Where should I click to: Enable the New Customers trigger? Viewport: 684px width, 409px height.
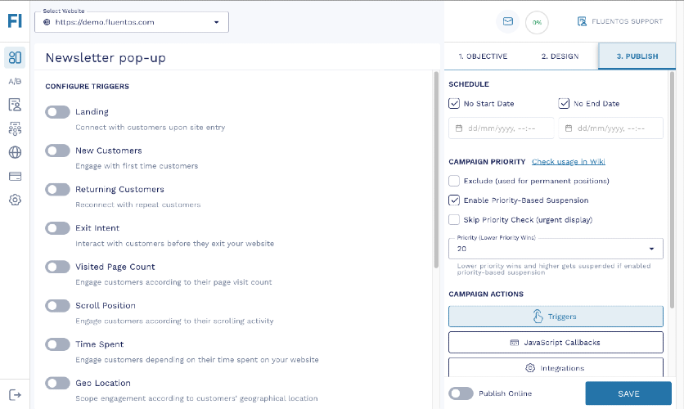coord(57,151)
